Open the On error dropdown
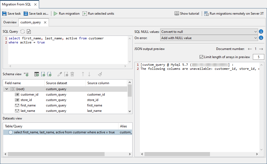The image size is (267, 164). 209,38
